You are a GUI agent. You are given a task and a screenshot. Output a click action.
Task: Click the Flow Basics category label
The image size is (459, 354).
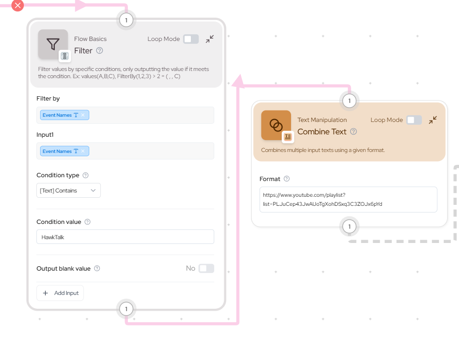[90, 39]
